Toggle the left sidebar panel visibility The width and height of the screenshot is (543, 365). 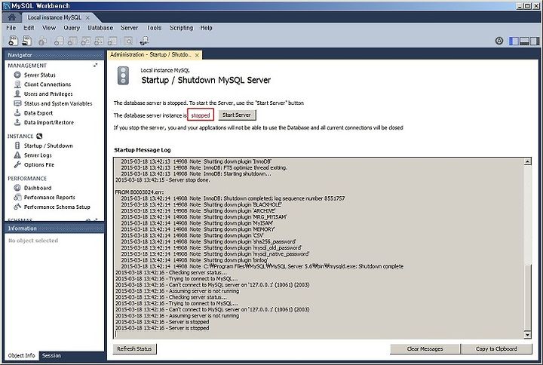[x=514, y=41]
